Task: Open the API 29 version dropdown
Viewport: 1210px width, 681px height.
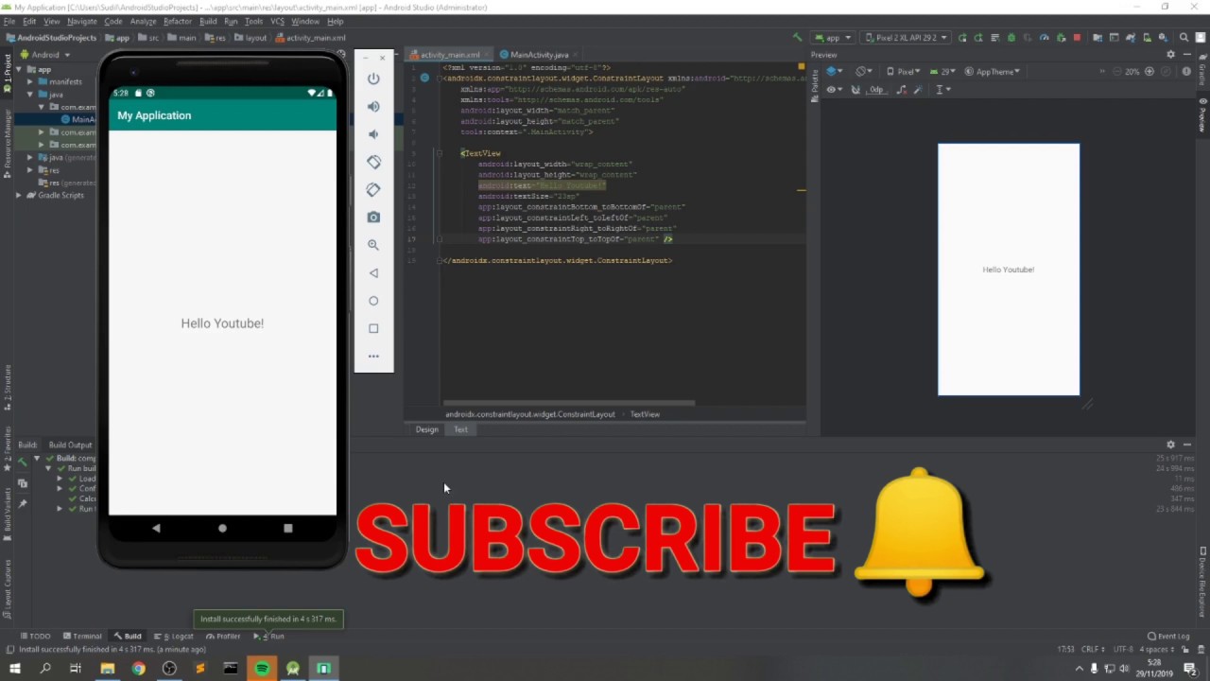Action: click(x=942, y=72)
